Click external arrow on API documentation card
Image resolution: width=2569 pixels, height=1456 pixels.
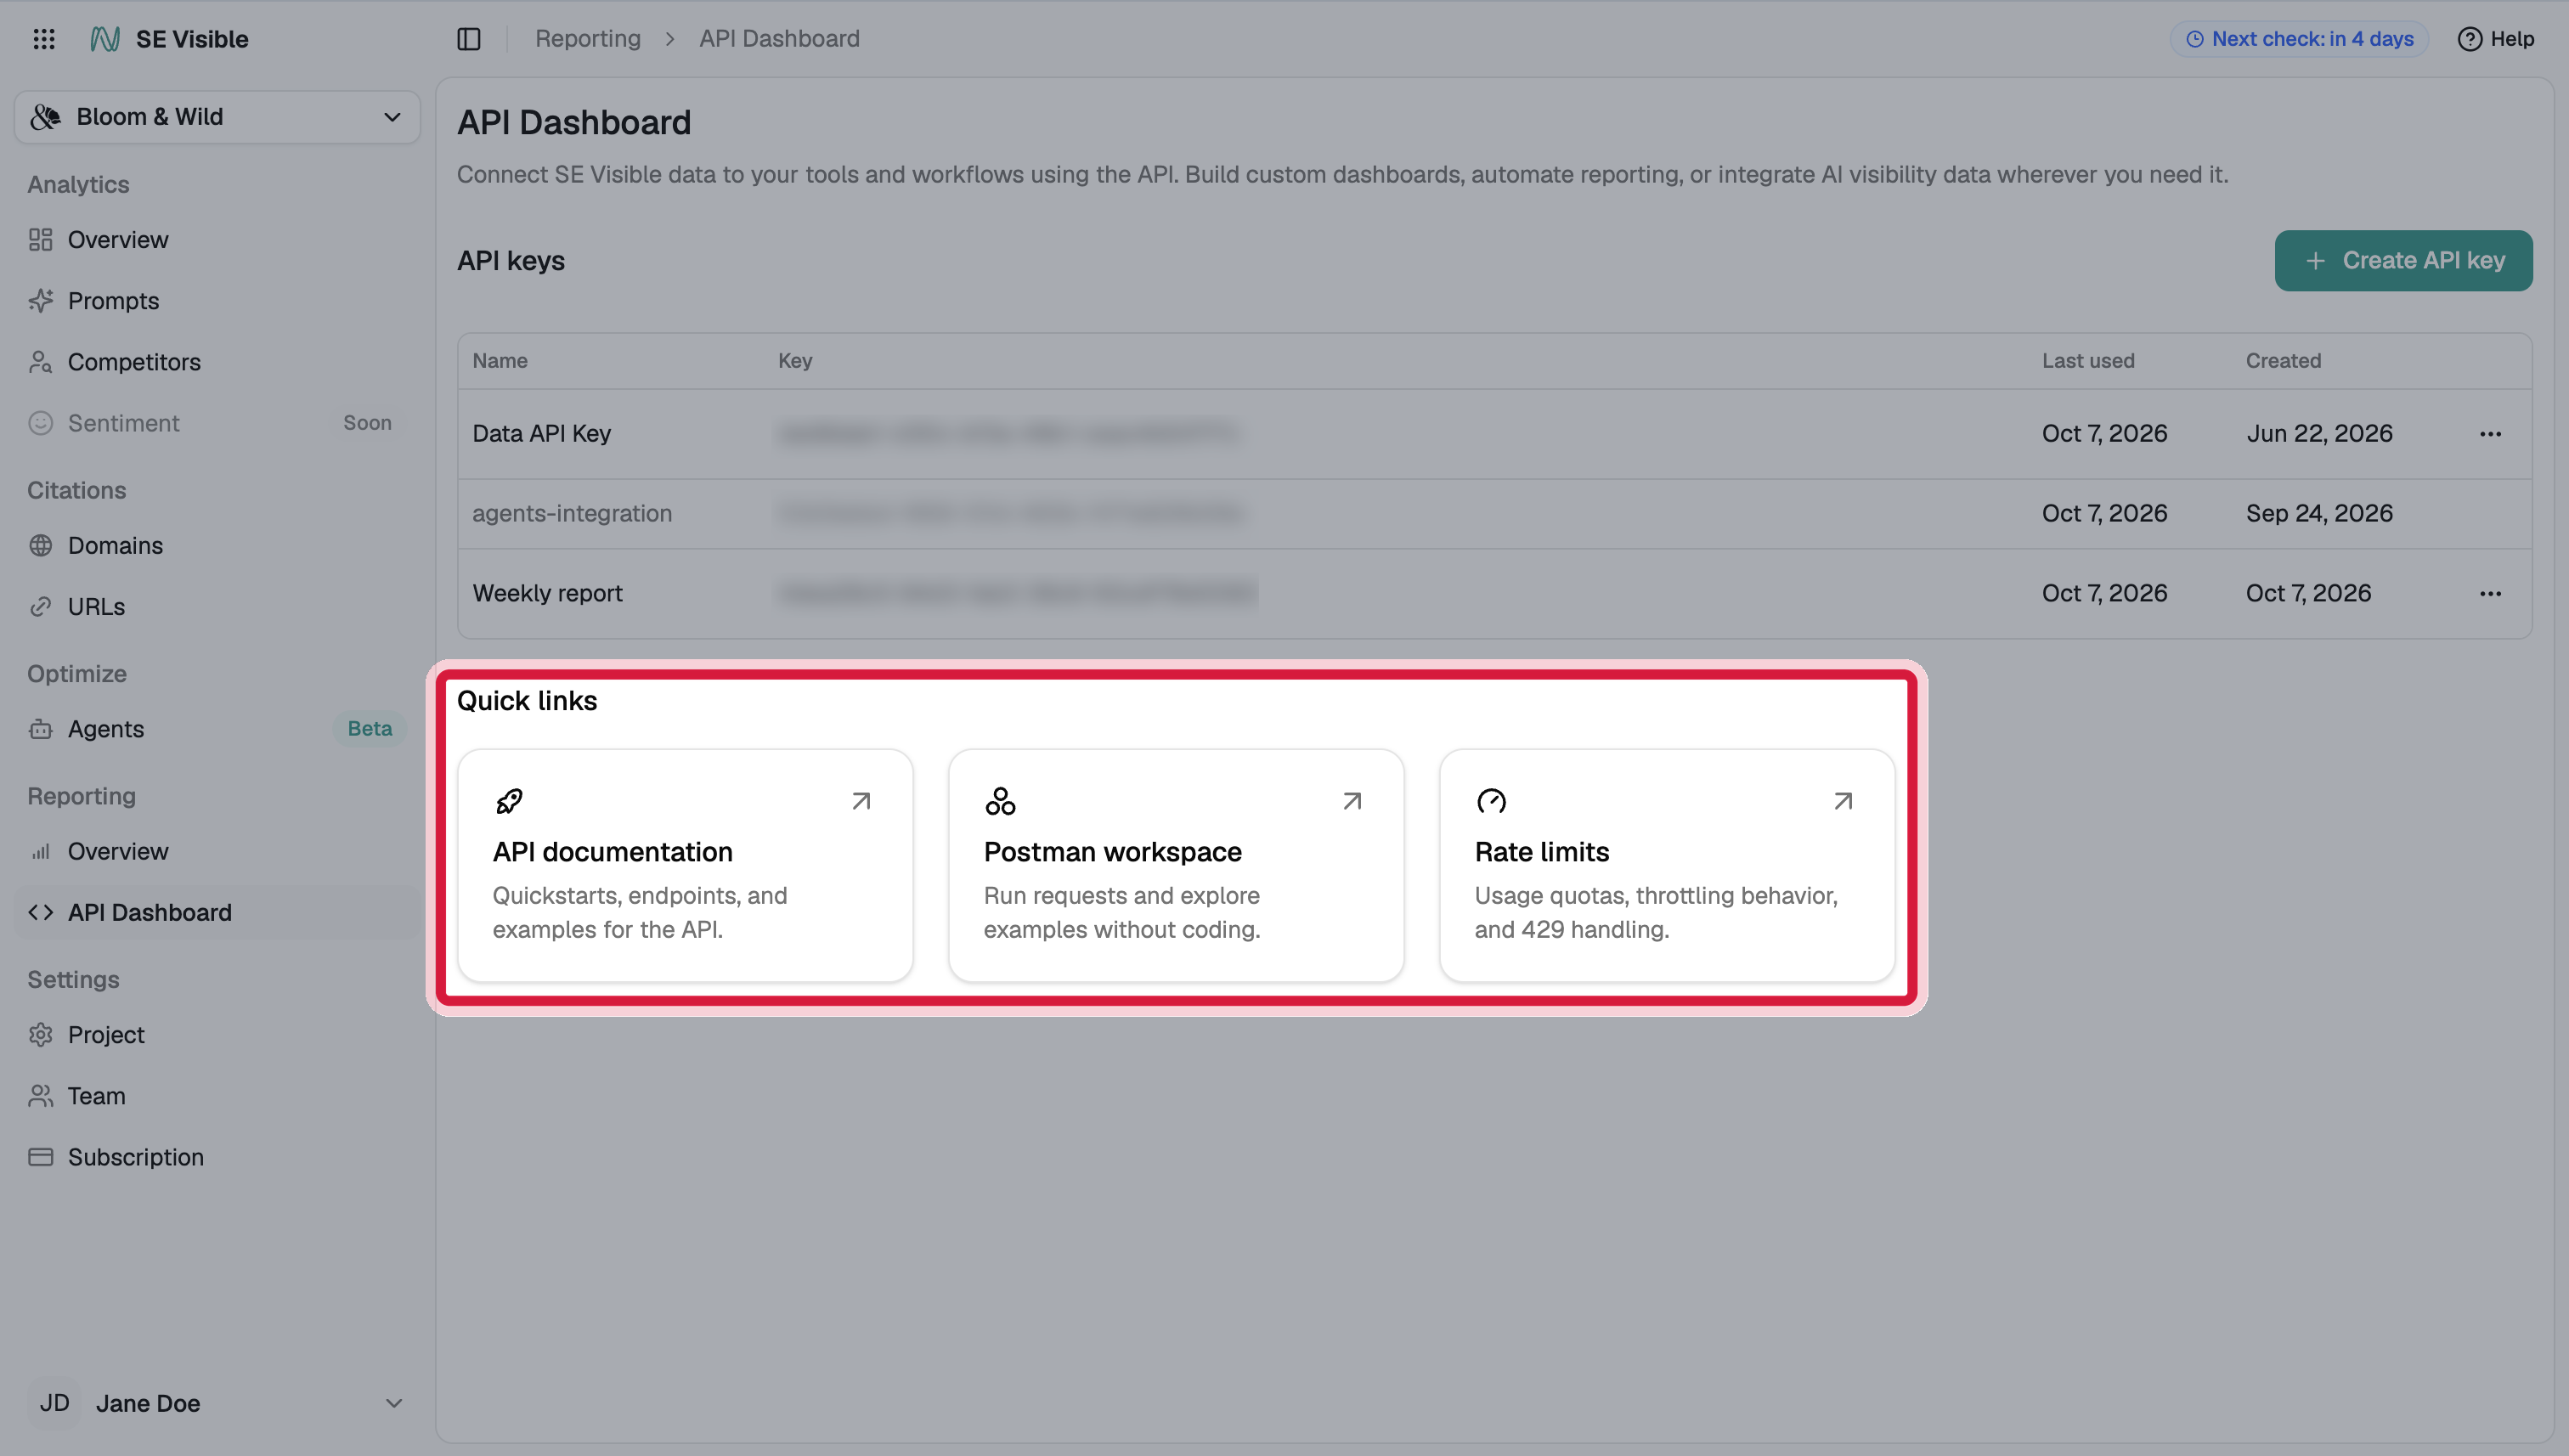coord(861,801)
